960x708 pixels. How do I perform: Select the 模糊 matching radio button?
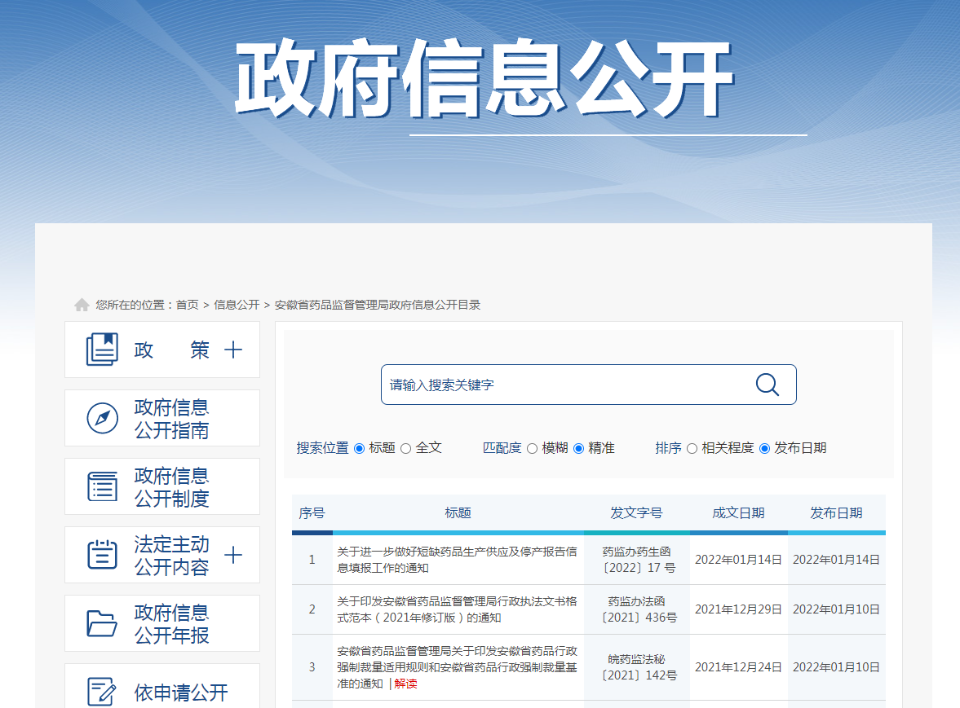coord(532,448)
